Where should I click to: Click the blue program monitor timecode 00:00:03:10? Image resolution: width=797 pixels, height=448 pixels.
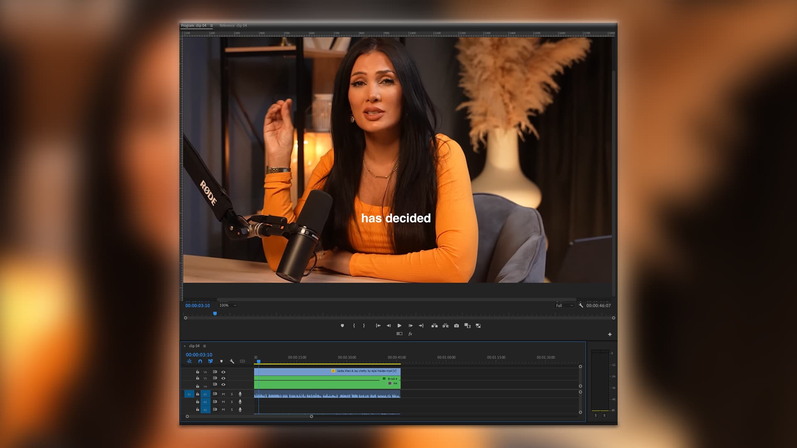pos(198,306)
